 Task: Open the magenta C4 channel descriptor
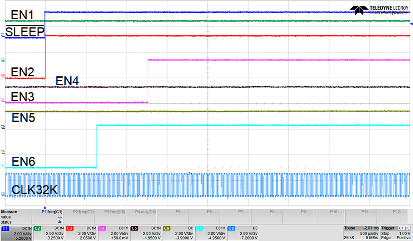coord(113,233)
